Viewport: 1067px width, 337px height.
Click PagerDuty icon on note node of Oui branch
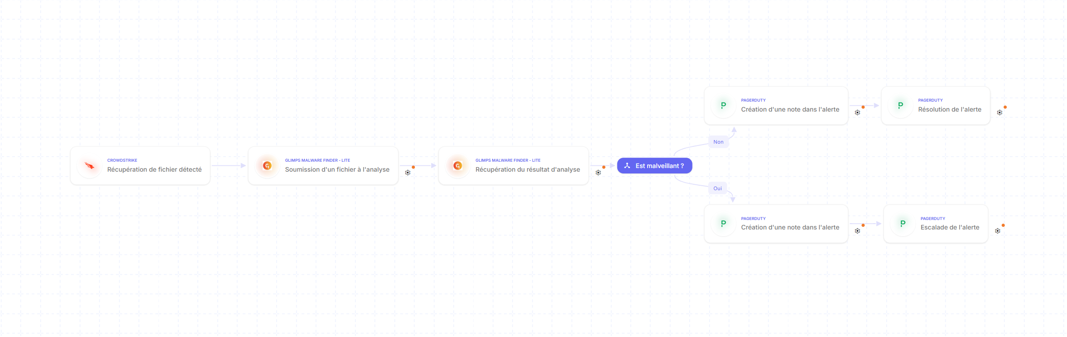coord(723,224)
